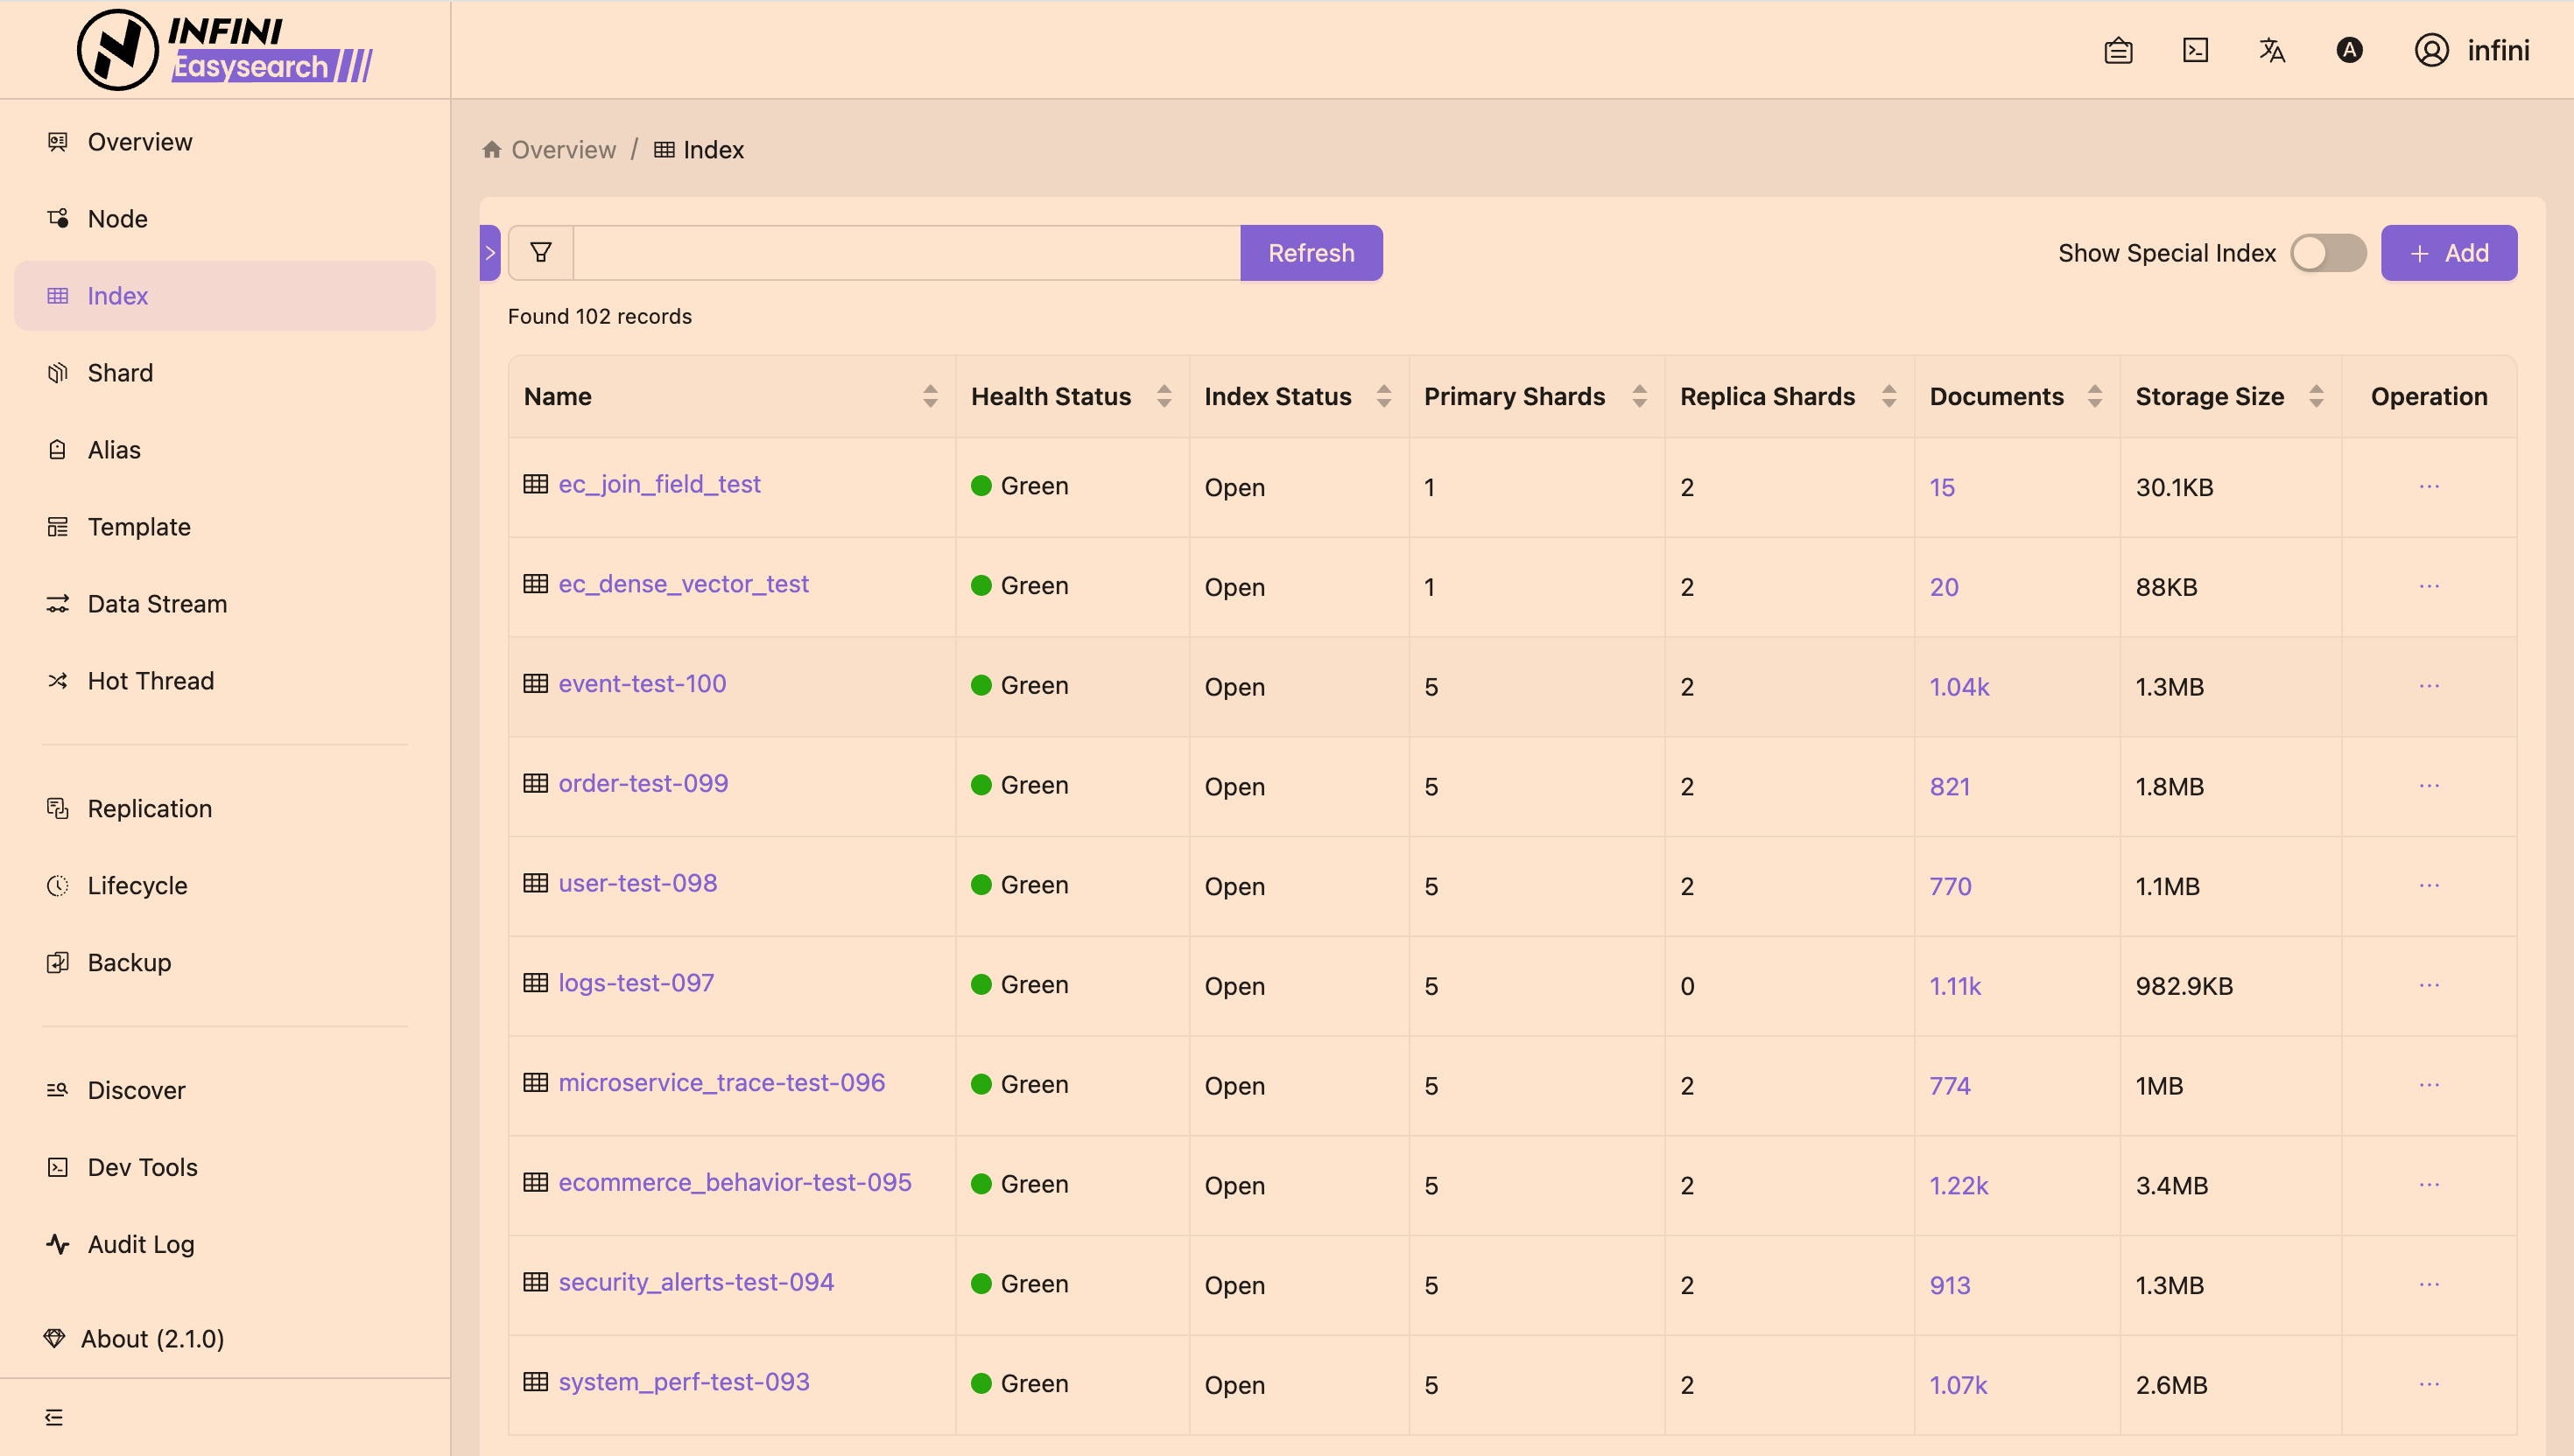The width and height of the screenshot is (2574, 1456).
Task: Collapse the sidebar with bottom-left icon
Action: click(x=55, y=1417)
